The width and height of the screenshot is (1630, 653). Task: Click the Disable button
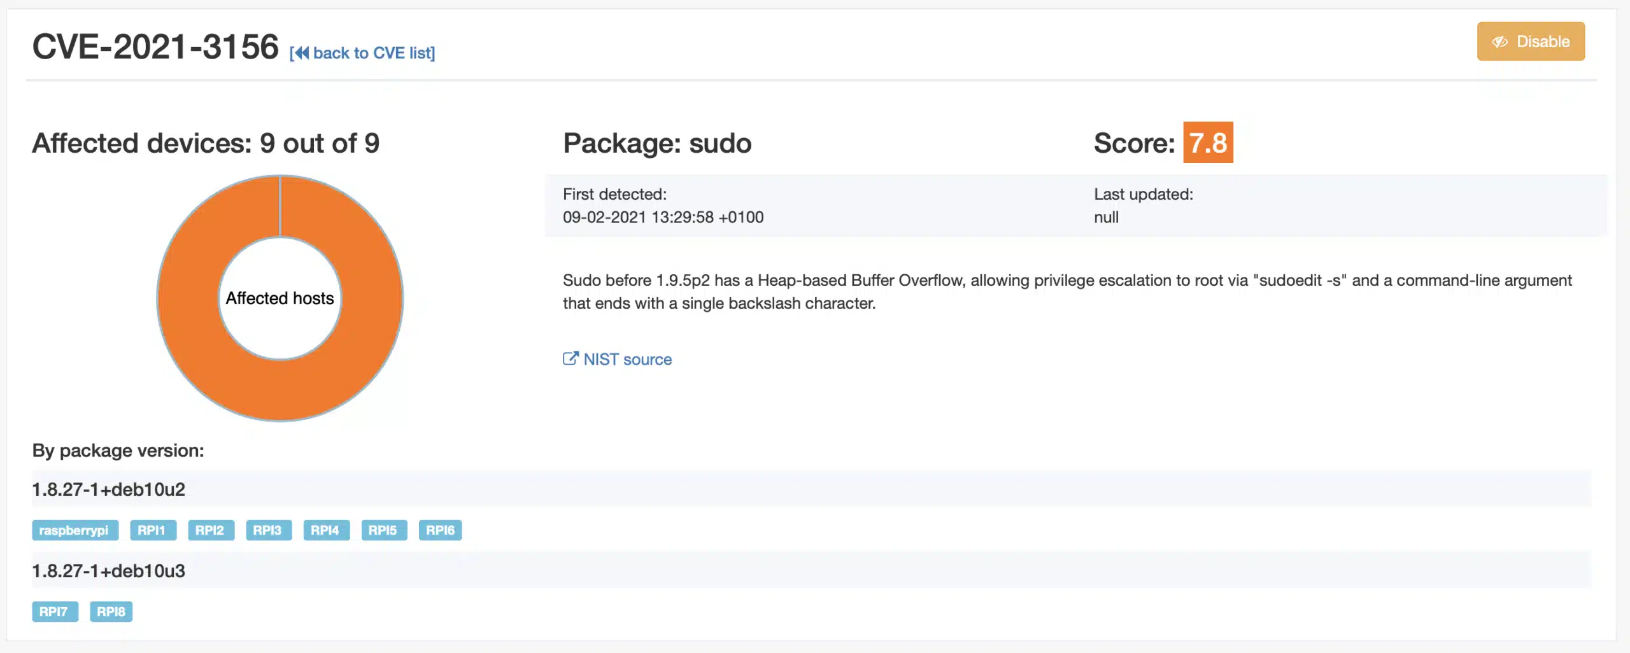pyautogui.click(x=1530, y=42)
